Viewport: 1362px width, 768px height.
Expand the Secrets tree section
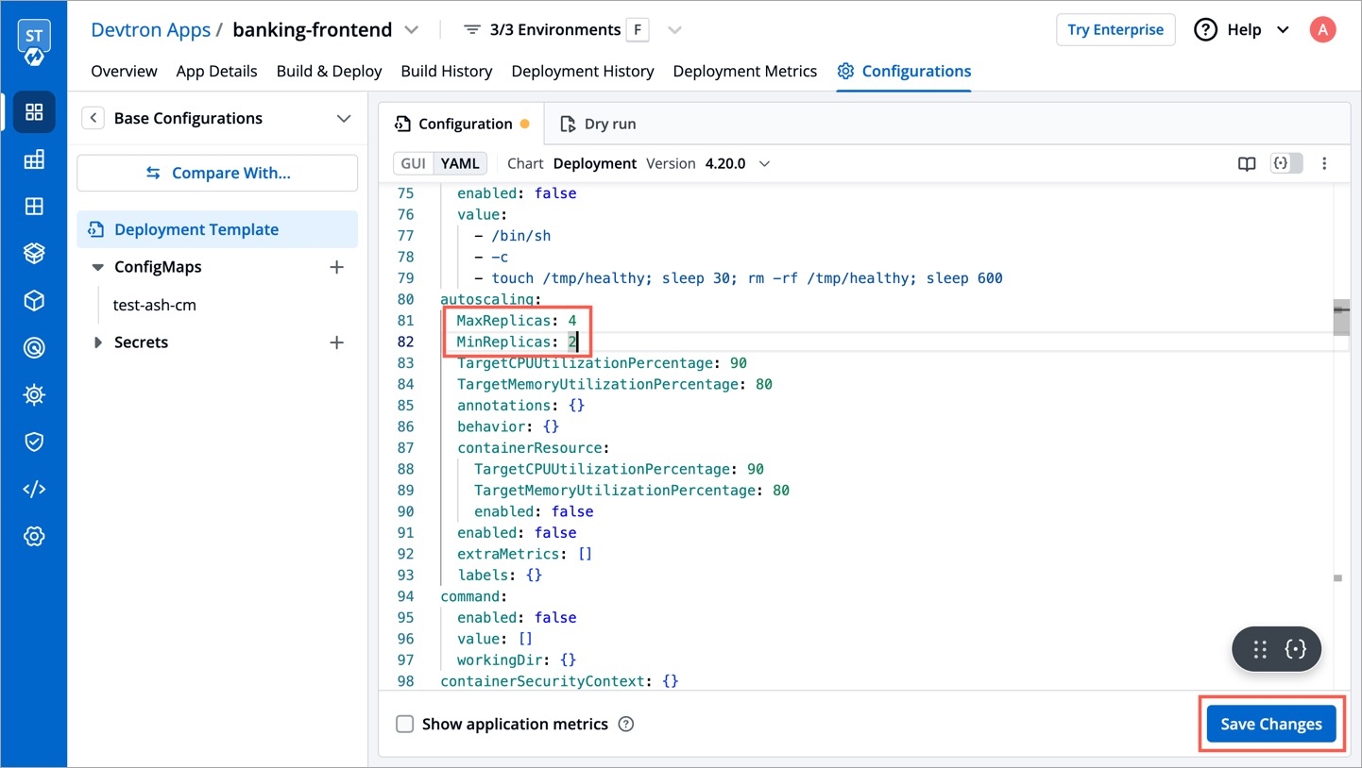pos(98,342)
